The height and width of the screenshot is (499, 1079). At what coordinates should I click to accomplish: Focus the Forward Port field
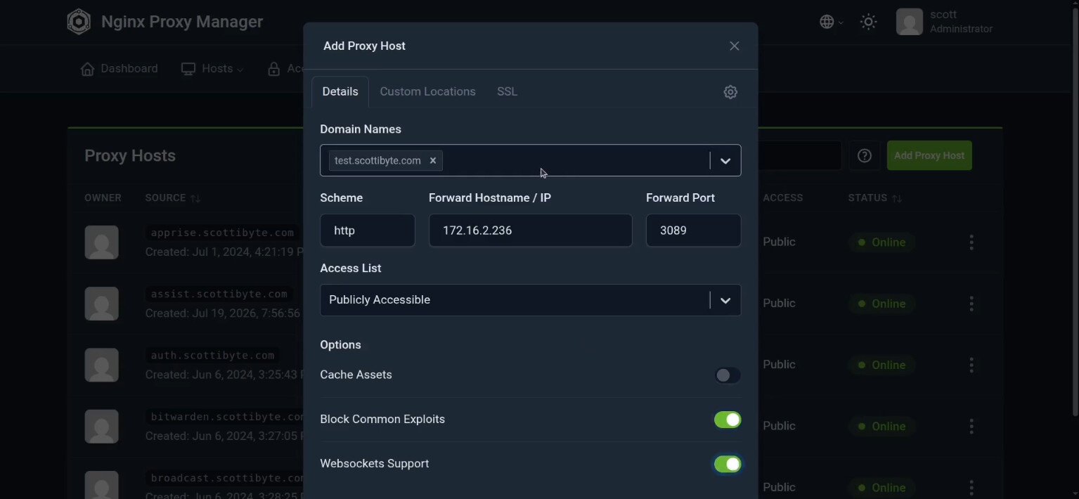694,231
